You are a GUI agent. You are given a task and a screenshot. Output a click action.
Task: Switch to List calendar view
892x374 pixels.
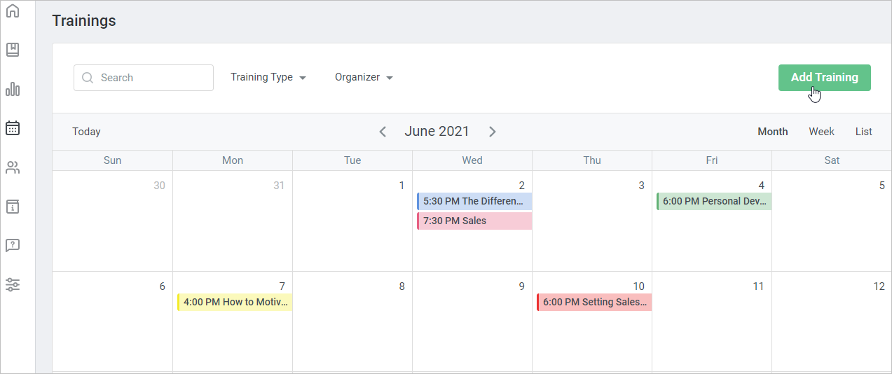[863, 132]
